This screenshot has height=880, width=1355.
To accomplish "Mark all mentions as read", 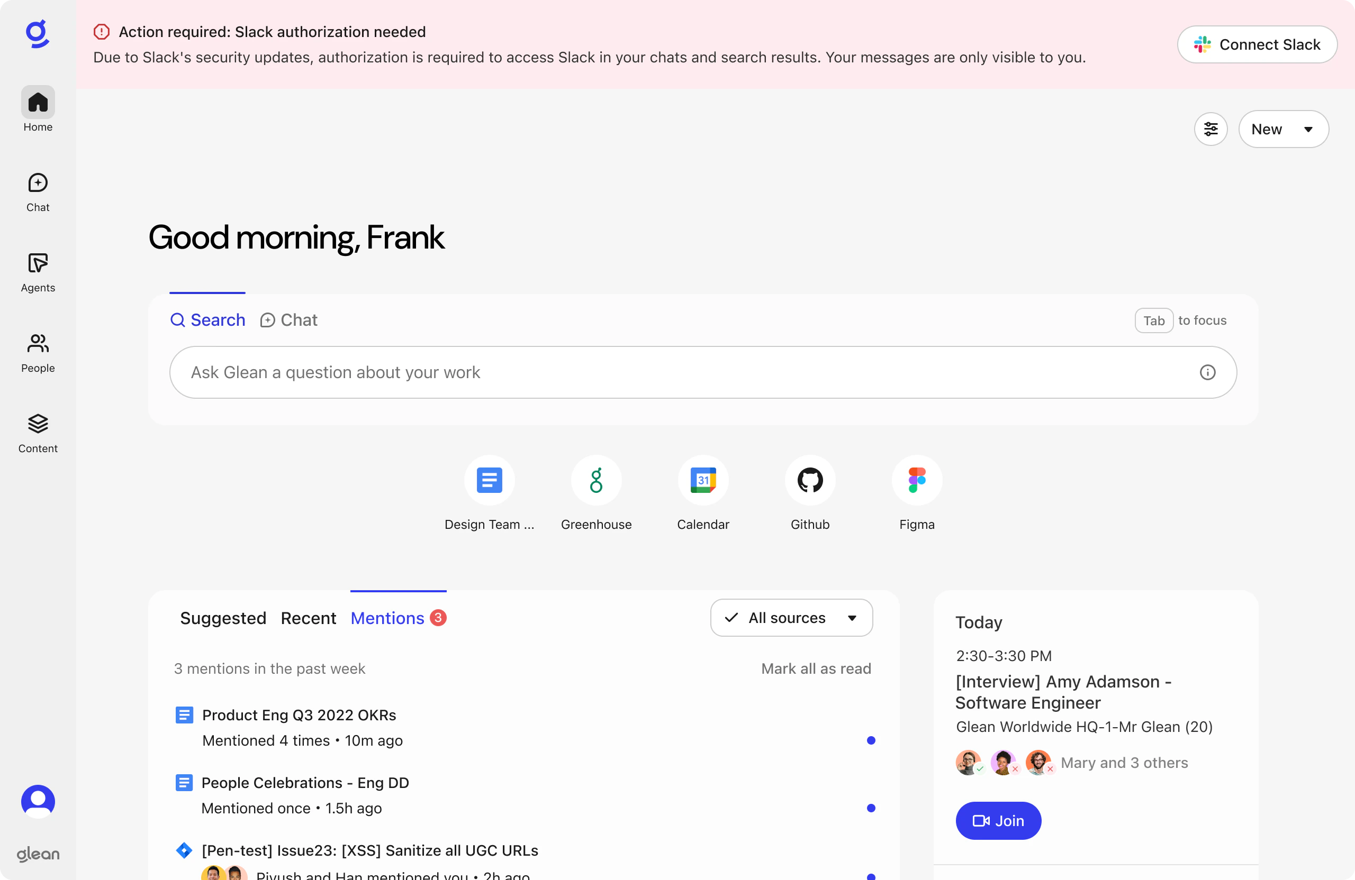I will [x=816, y=668].
